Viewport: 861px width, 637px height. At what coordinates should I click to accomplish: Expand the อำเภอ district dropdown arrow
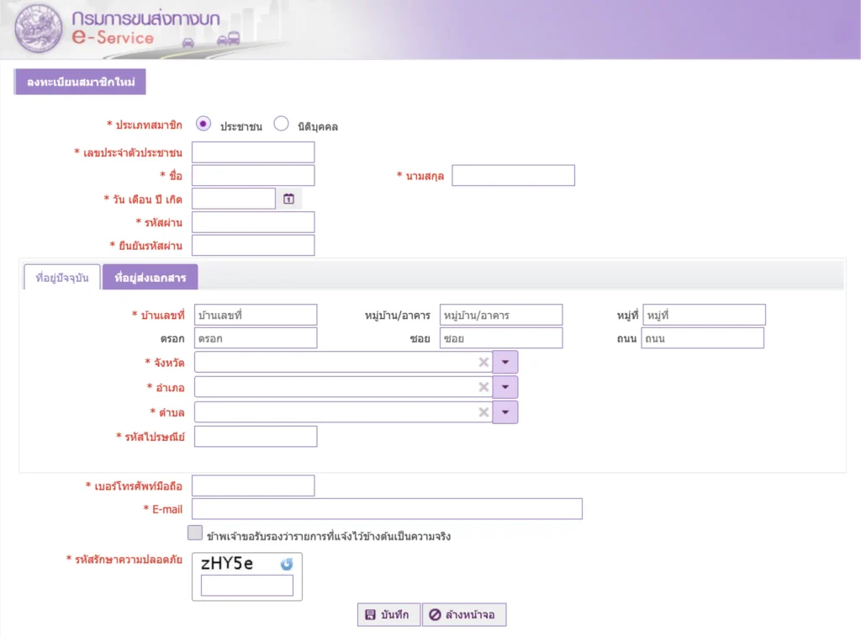click(x=505, y=387)
